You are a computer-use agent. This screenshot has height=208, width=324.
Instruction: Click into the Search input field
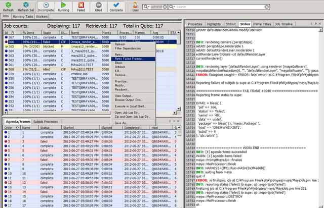pyautogui.click(x=220, y=7)
